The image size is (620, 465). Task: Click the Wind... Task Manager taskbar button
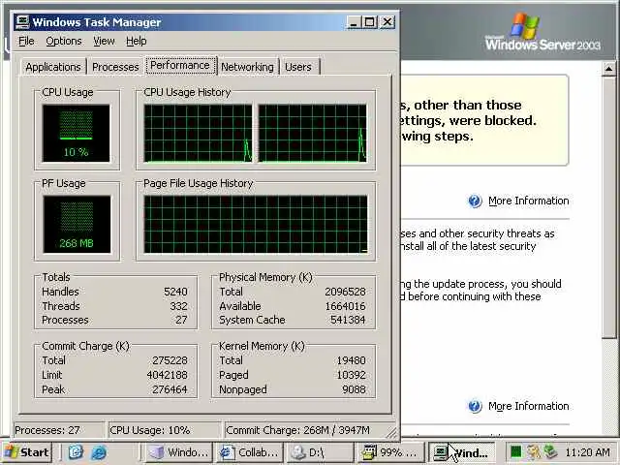pos(462,452)
